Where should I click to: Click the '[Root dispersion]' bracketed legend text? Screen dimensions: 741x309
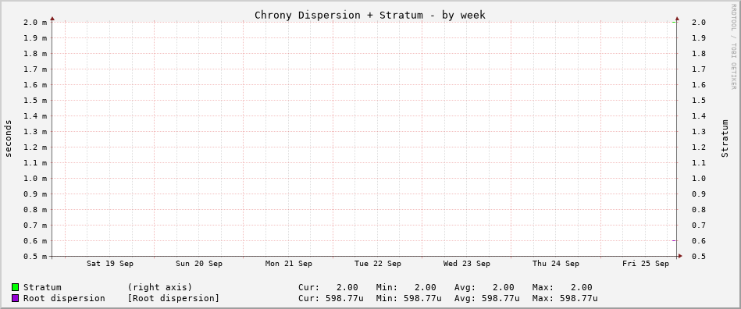click(173, 298)
